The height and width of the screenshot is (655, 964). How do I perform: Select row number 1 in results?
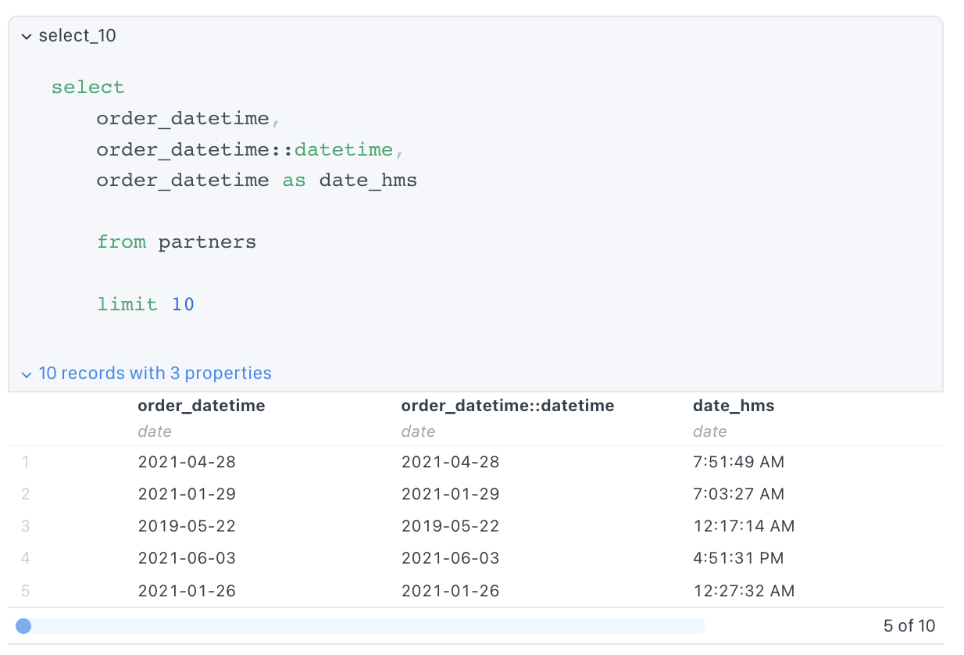[25, 462]
